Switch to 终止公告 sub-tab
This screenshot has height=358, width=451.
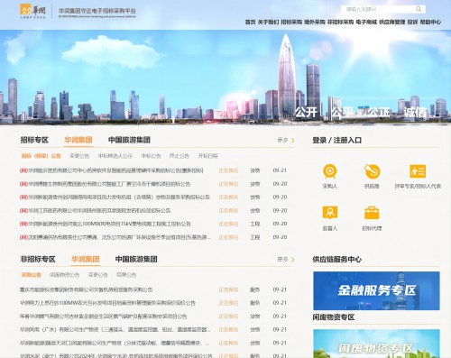[x=179, y=156]
